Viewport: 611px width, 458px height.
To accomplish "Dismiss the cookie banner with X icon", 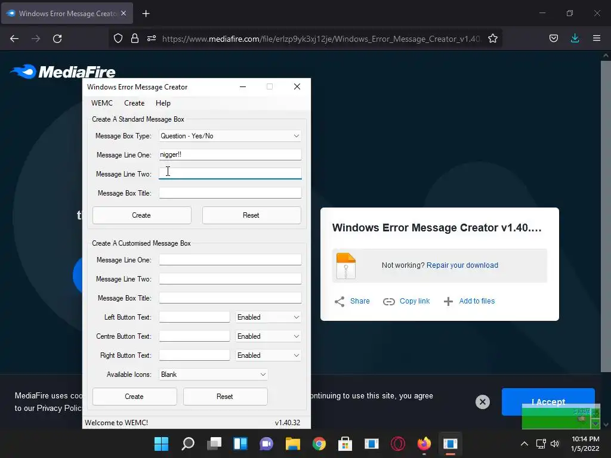I will [482, 401].
